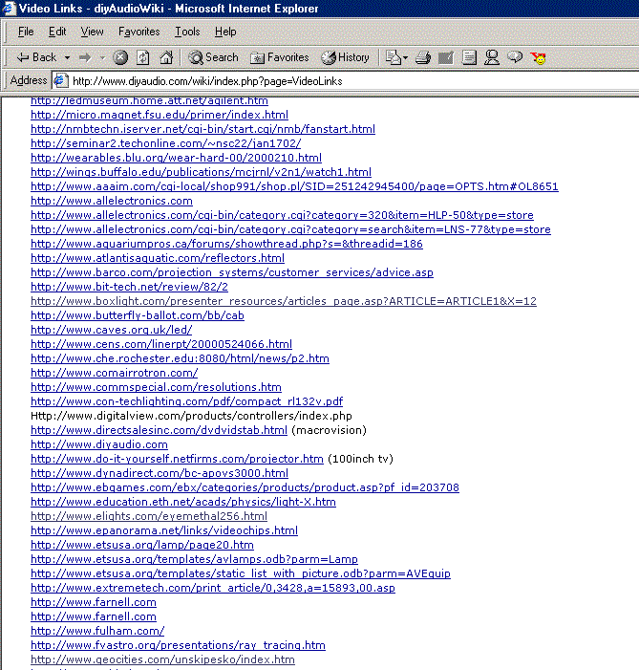The width and height of the screenshot is (639, 670).
Task: Click the Discuss speech bubble icon
Action: (x=515, y=57)
